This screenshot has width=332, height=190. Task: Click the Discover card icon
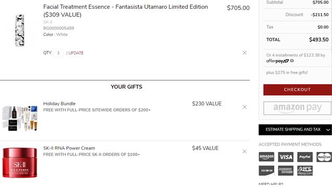[266, 171]
